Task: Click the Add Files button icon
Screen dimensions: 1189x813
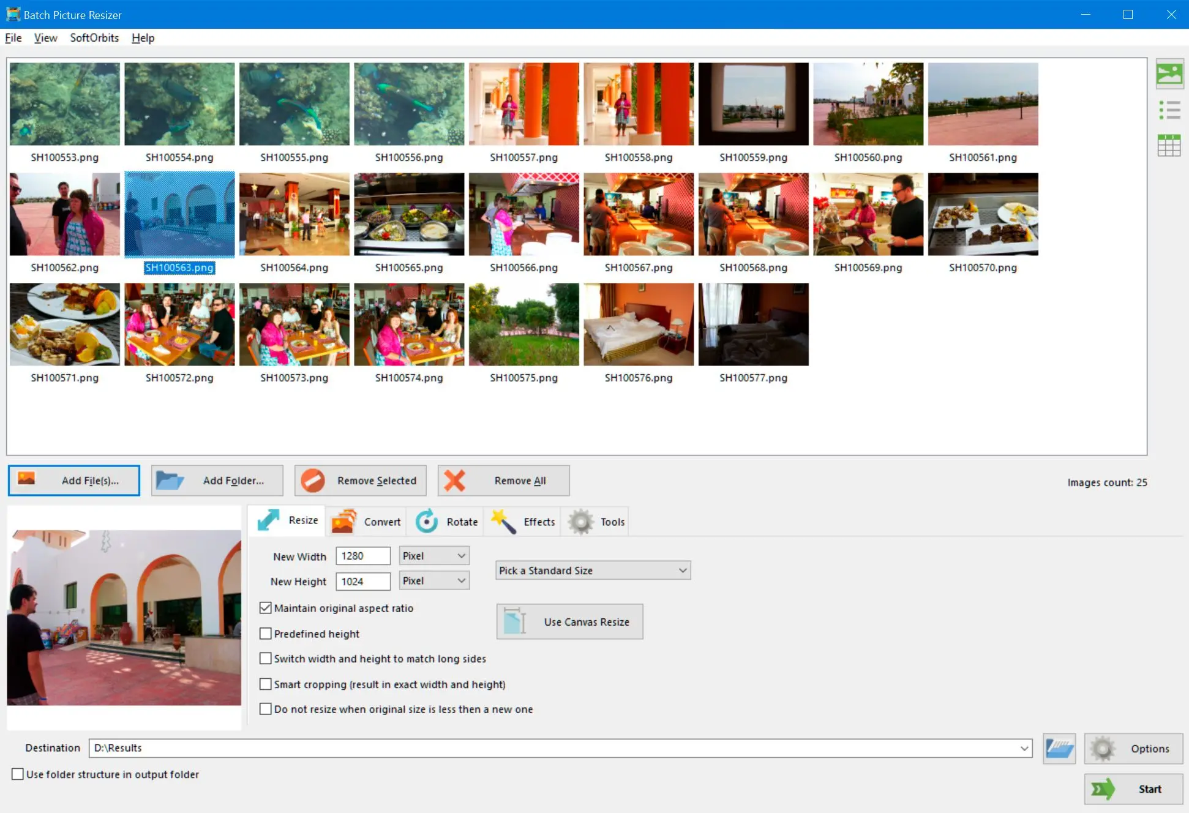Action: [26, 480]
